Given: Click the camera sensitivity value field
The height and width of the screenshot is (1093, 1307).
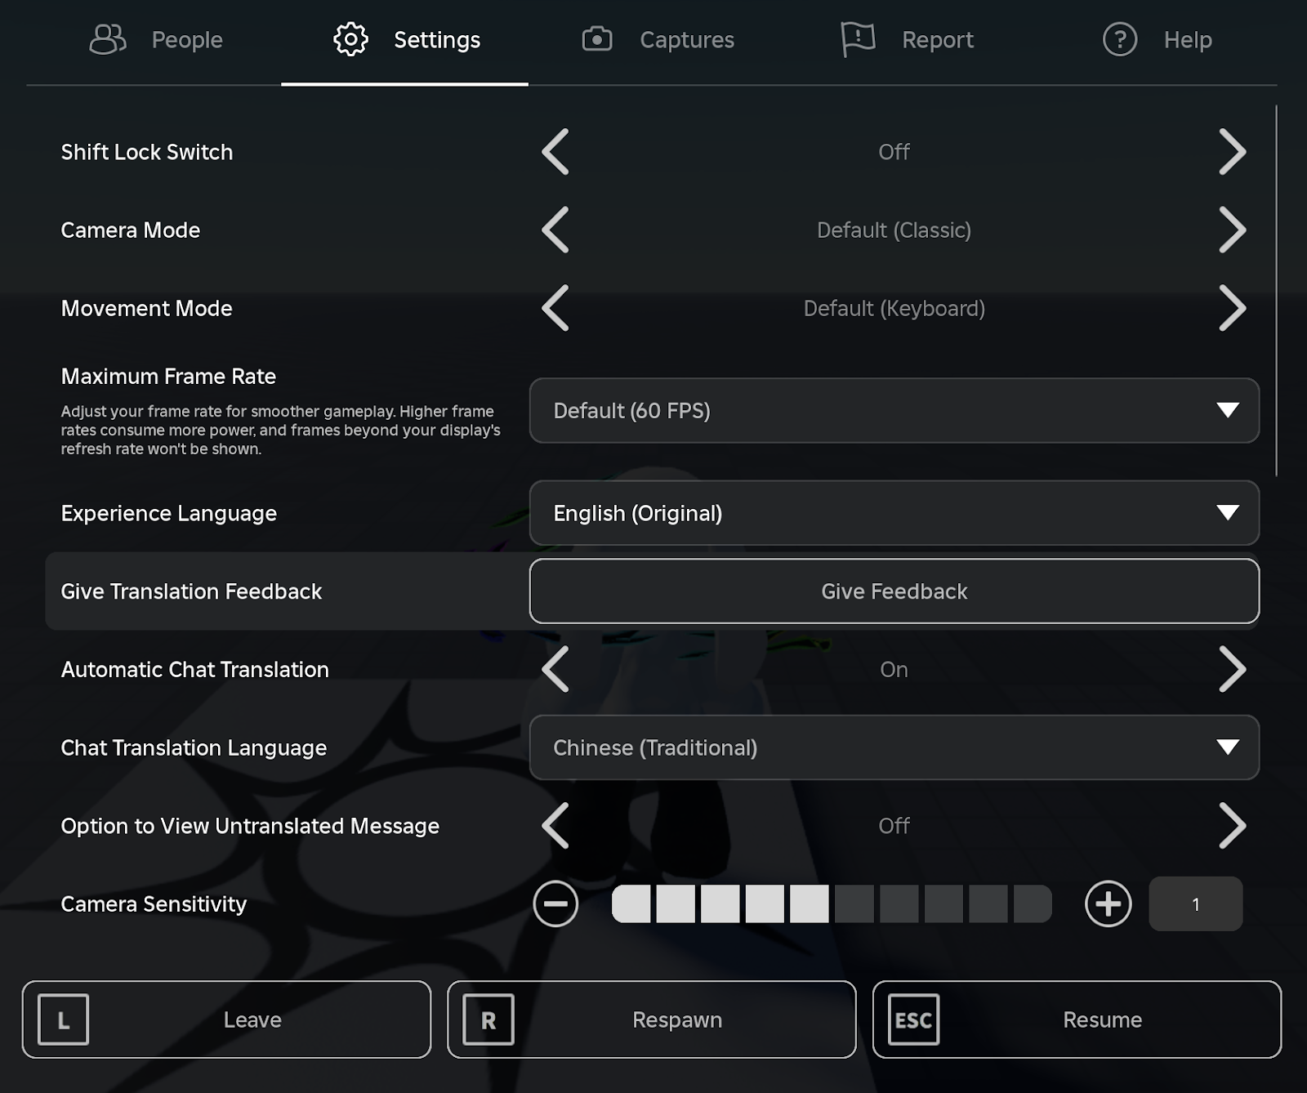Looking at the screenshot, I should click(1195, 903).
